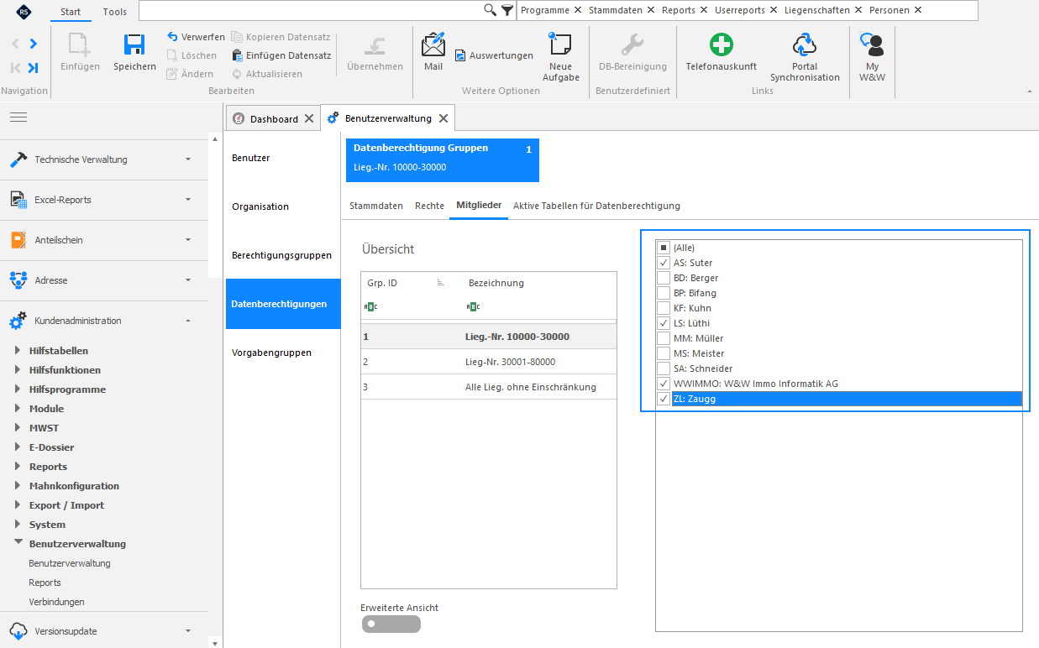Viewport: 1039px width, 648px height.
Task: Switch to the Rechte tab
Action: pos(429,206)
